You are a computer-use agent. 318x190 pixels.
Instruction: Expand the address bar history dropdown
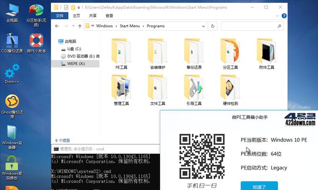tap(204, 26)
